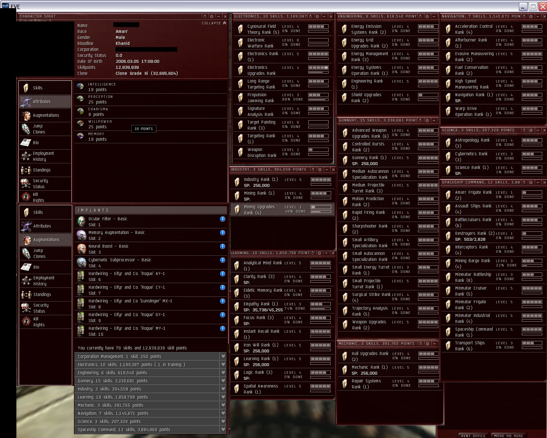Toggle the pin on the Learning skills window
Image resolution: width=547 pixels, height=438 pixels.
320,253
